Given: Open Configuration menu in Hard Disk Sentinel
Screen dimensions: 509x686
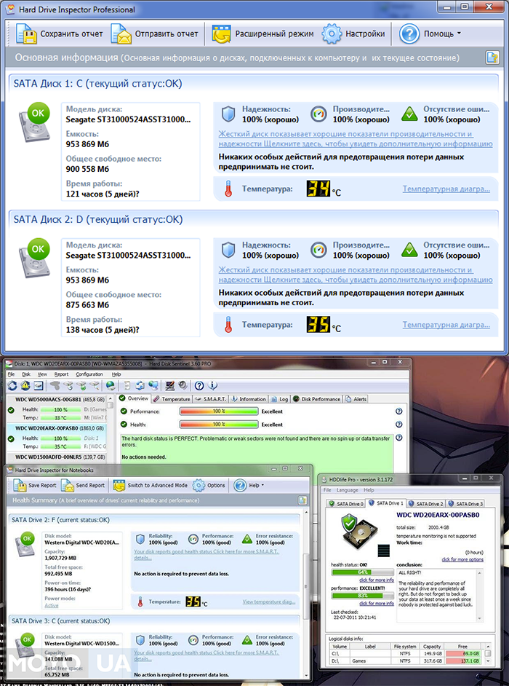Looking at the screenshot, I should [x=89, y=374].
